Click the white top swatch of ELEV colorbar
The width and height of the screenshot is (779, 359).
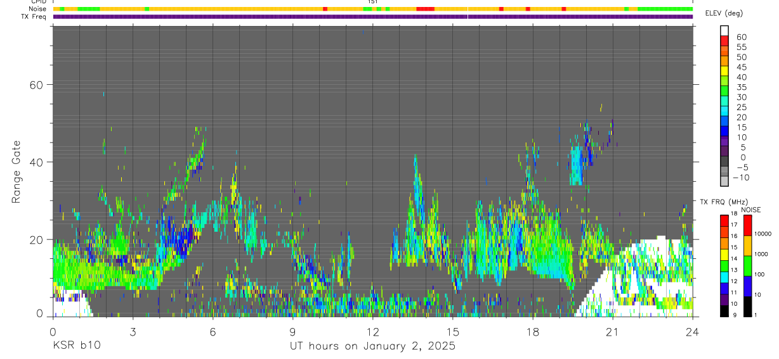click(724, 30)
